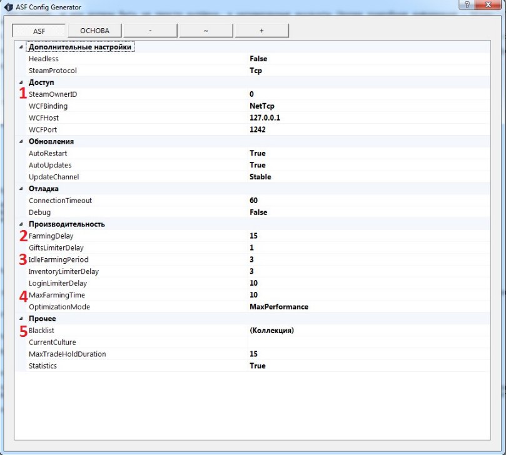Select the OptimizationMode property label
Image resolution: width=506 pixels, height=455 pixels.
(x=59, y=307)
